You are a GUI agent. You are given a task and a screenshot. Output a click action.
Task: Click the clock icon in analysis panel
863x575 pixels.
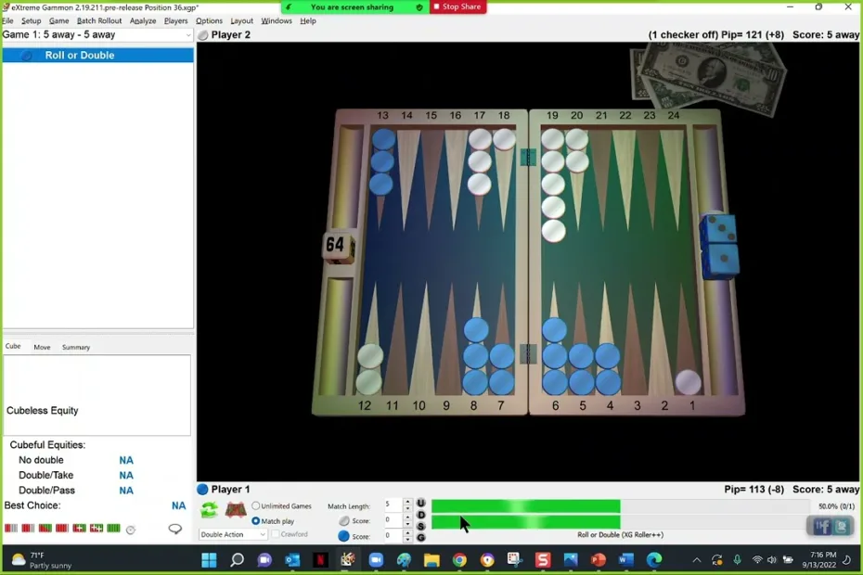(x=131, y=530)
